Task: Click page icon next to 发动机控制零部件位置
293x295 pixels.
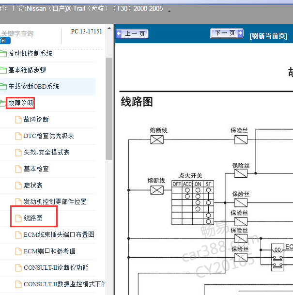Action: tap(18, 202)
